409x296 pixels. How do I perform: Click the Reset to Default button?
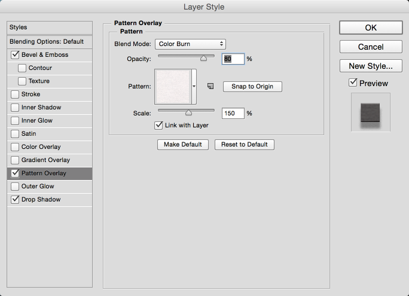coord(245,145)
